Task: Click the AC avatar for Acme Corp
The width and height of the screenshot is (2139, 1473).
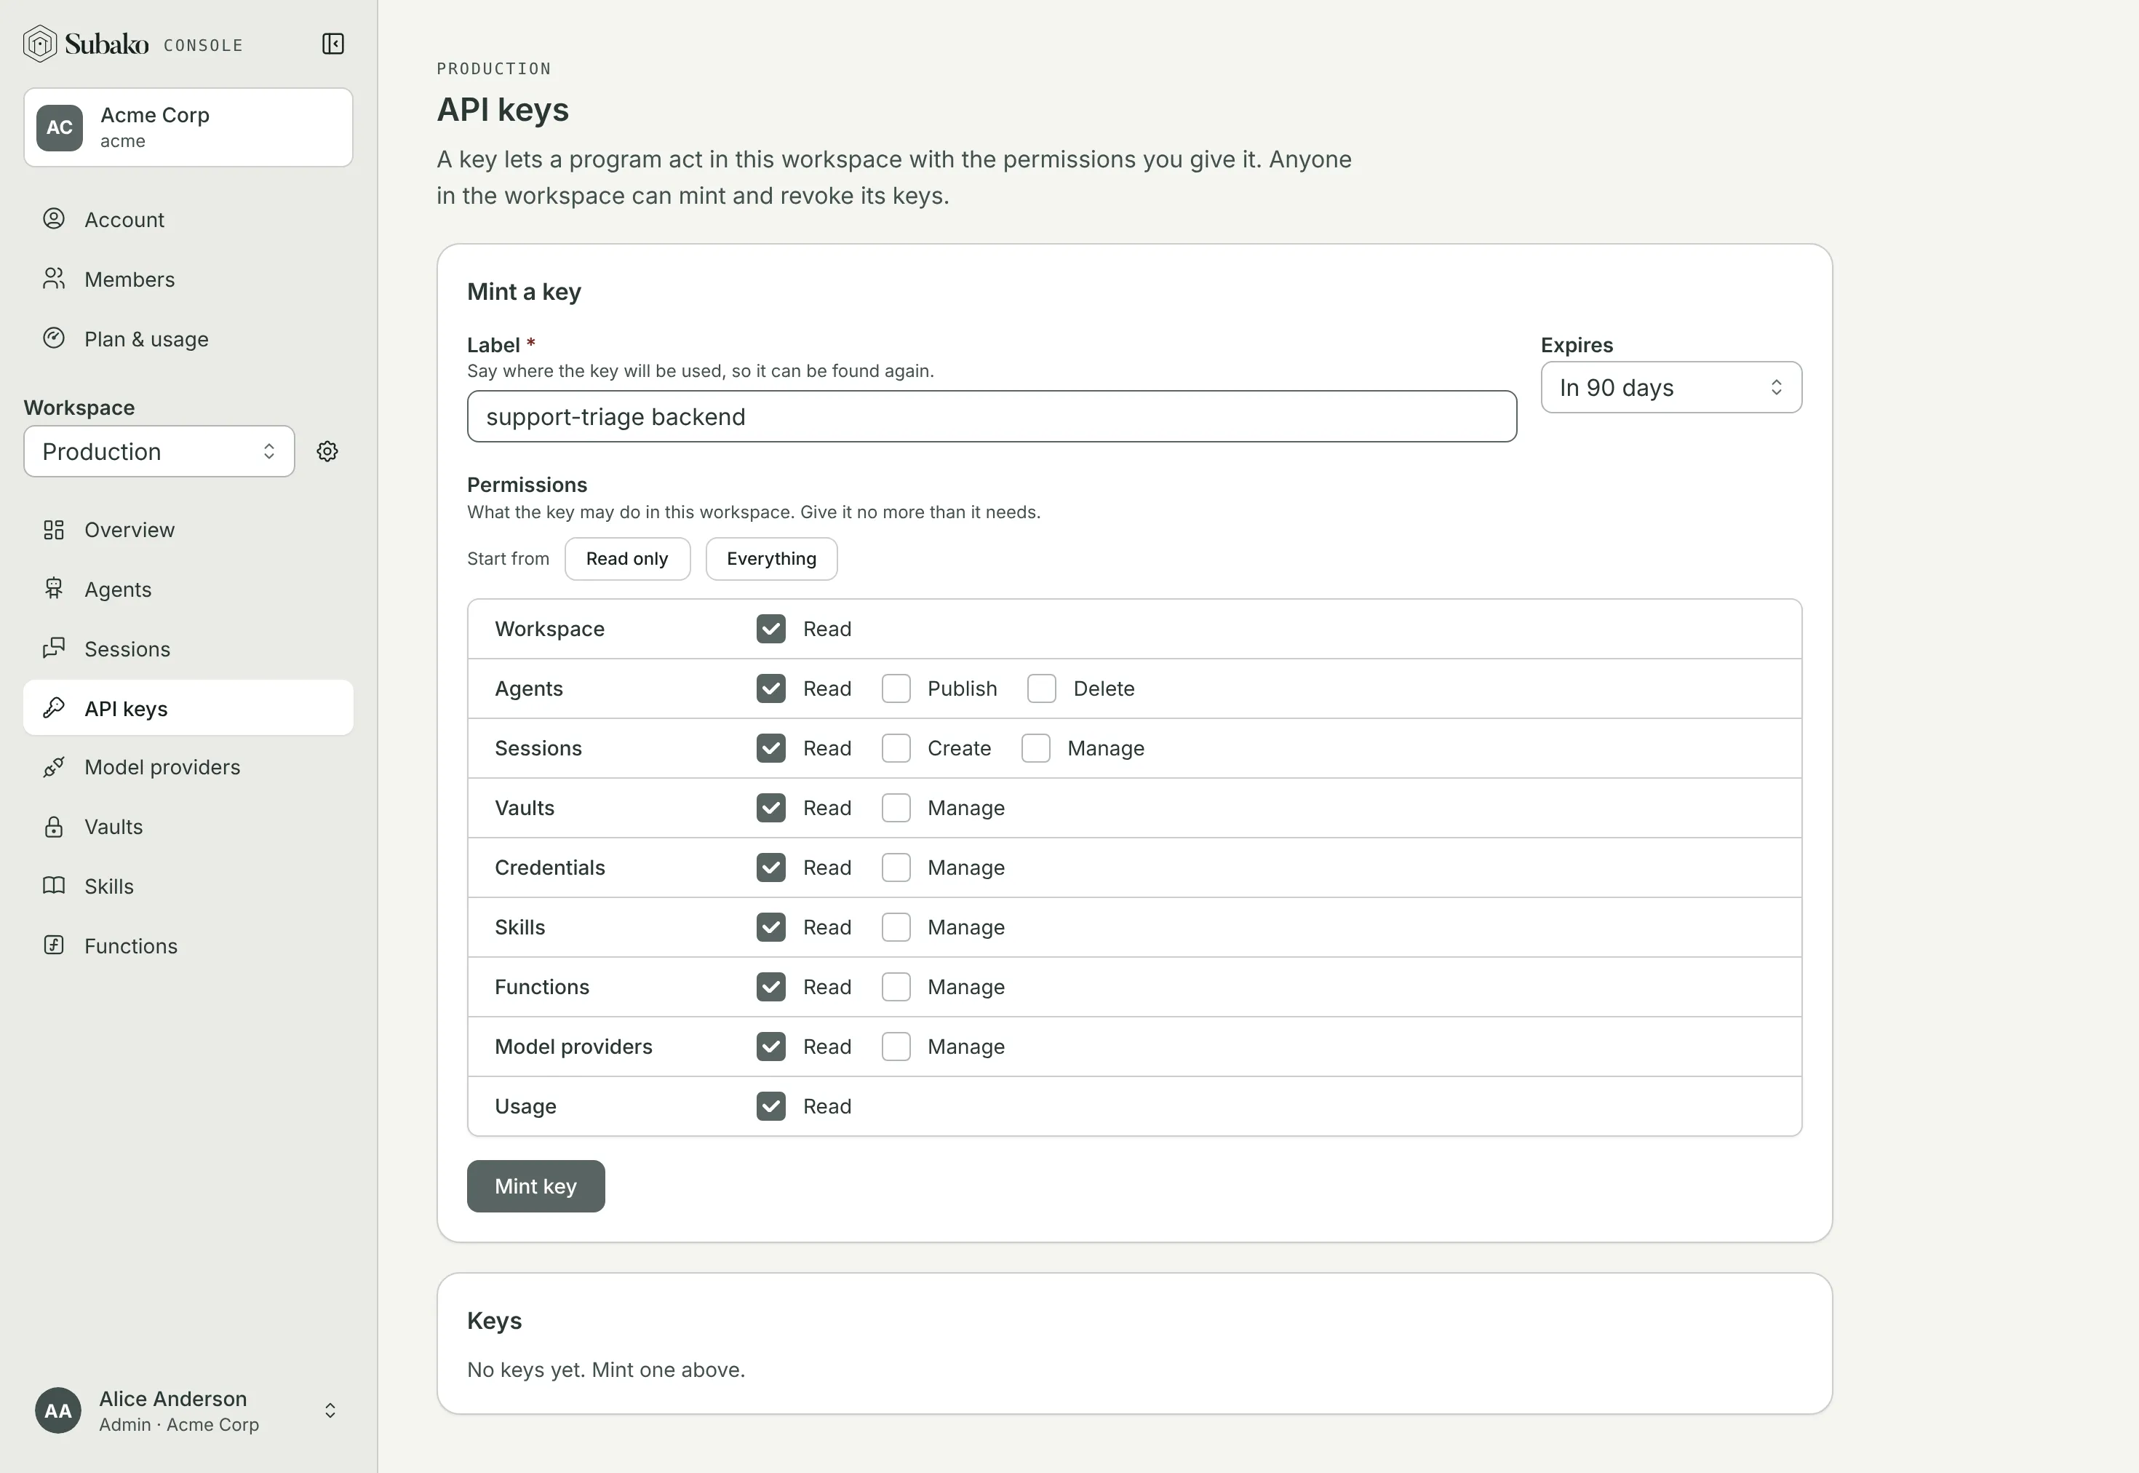Action: (60, 127)
